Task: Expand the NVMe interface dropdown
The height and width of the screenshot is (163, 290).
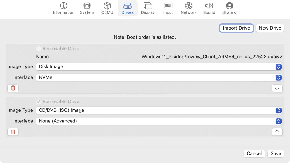Action: pos(159,77)
